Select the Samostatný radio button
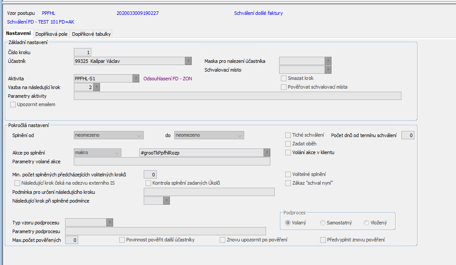 [x=323, y=223]
